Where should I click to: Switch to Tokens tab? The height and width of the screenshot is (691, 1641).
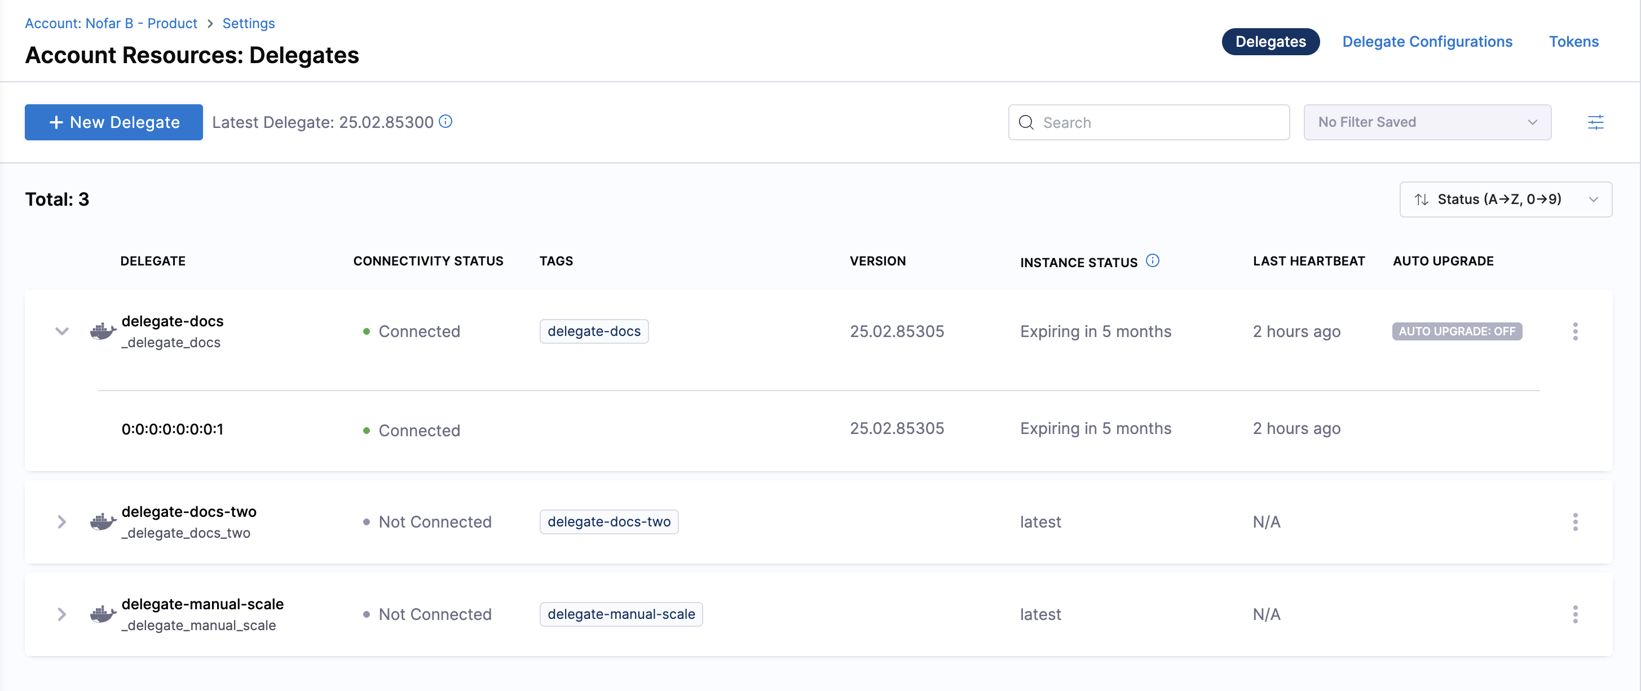coord(1573,41)
